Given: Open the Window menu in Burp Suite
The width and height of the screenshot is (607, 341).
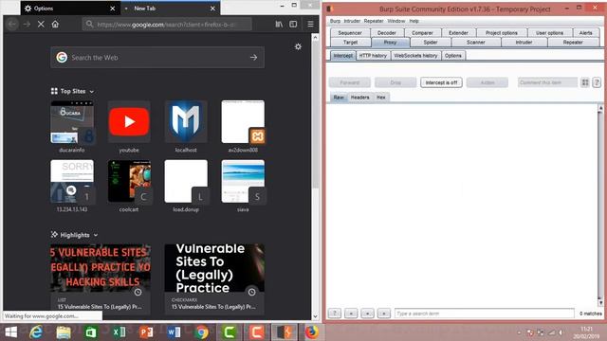Looking at the screenshot, I should [x=396, y=21].
